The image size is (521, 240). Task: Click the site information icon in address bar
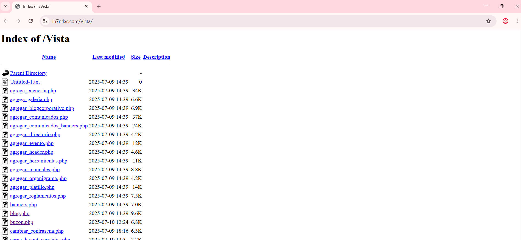[x=46, y=21]
